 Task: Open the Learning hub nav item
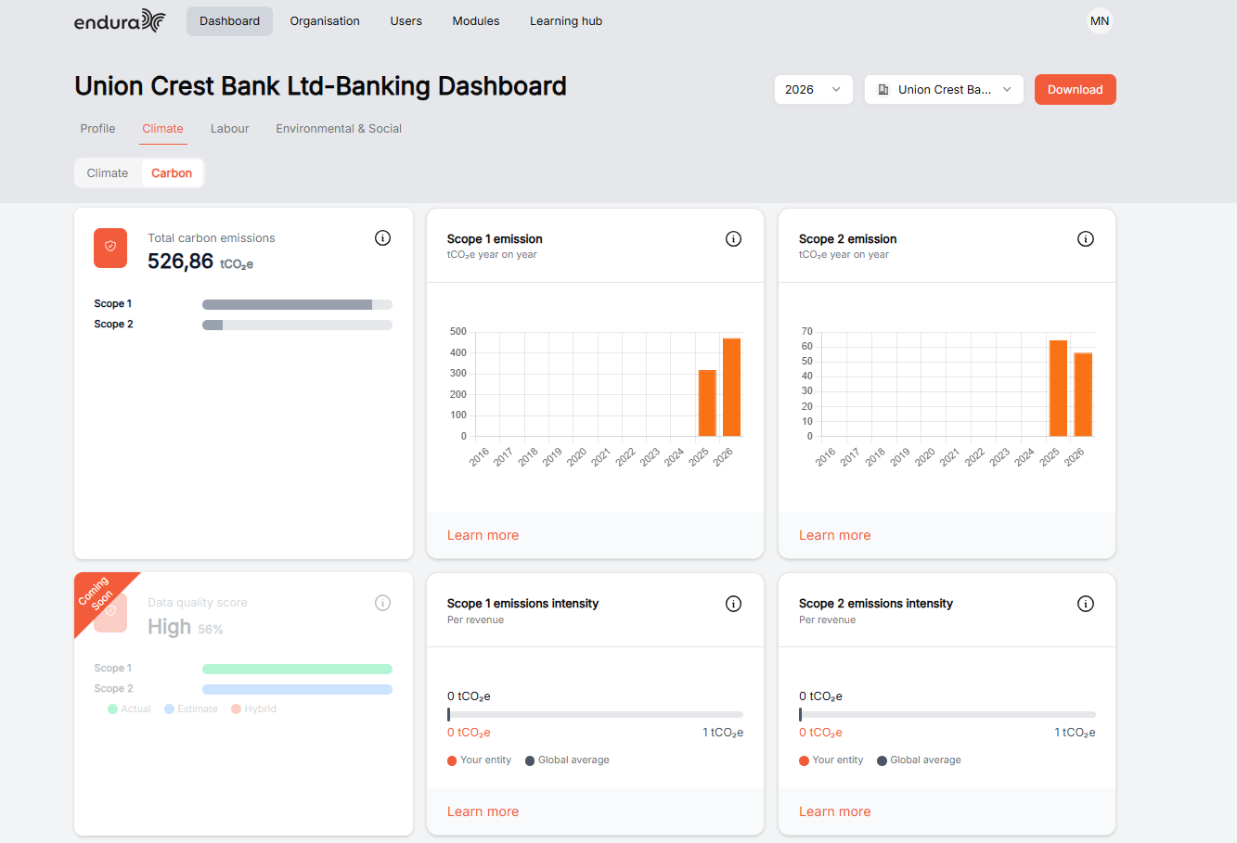click(566, 21)
